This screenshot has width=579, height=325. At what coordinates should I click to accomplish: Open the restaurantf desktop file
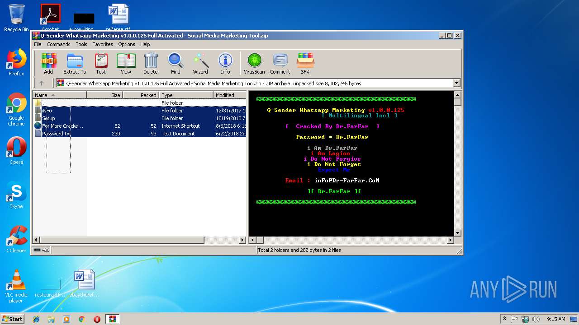pos(50,286)
